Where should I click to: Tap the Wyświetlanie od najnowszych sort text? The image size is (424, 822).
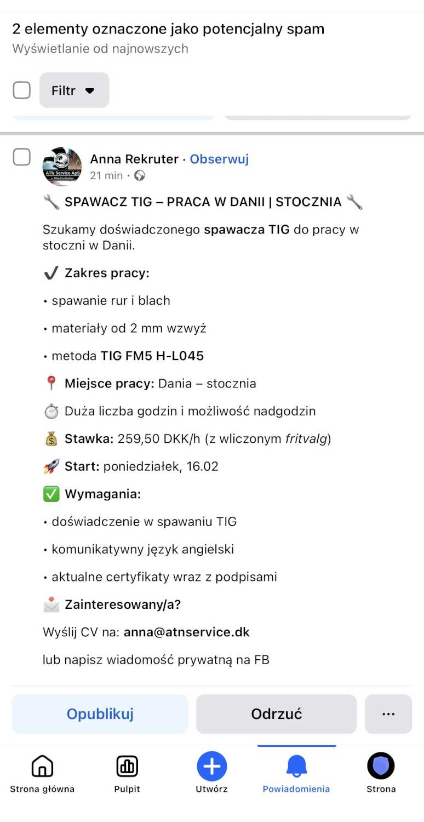(100, 49)
